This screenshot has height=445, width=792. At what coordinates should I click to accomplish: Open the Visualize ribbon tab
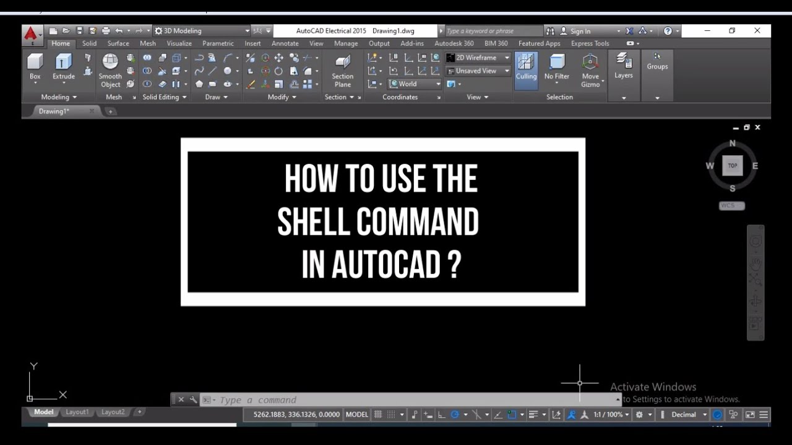[179, 43]
